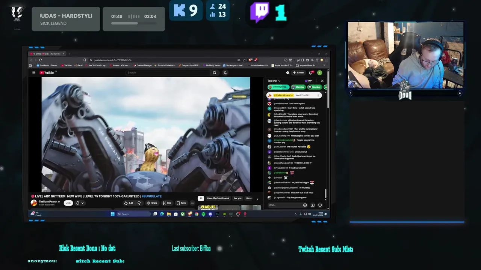481x270 pixels.
Task: Open the Postimages bookmark
Action: click(x=234, y=65)
